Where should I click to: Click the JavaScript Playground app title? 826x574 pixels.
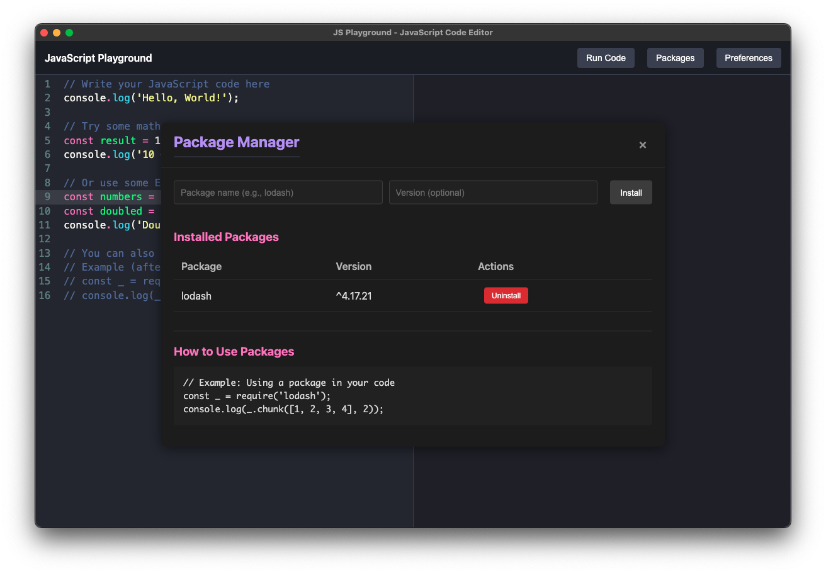[x=98, y=58]
